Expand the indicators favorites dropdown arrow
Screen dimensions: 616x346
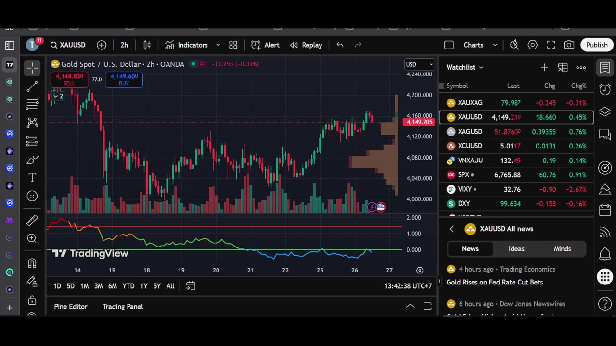(x=218, y=45)
